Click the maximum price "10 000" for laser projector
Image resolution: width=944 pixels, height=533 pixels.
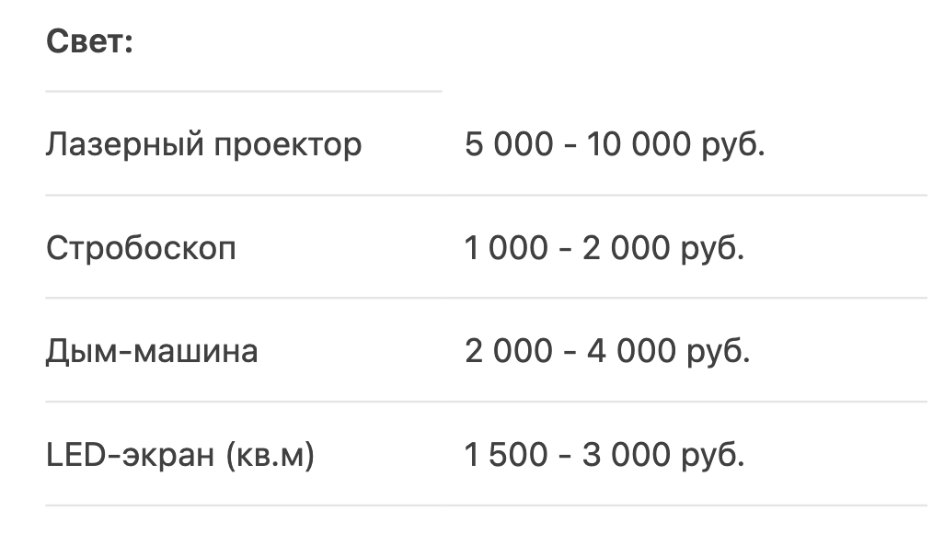pyautogui.click(x=635, y=144)
